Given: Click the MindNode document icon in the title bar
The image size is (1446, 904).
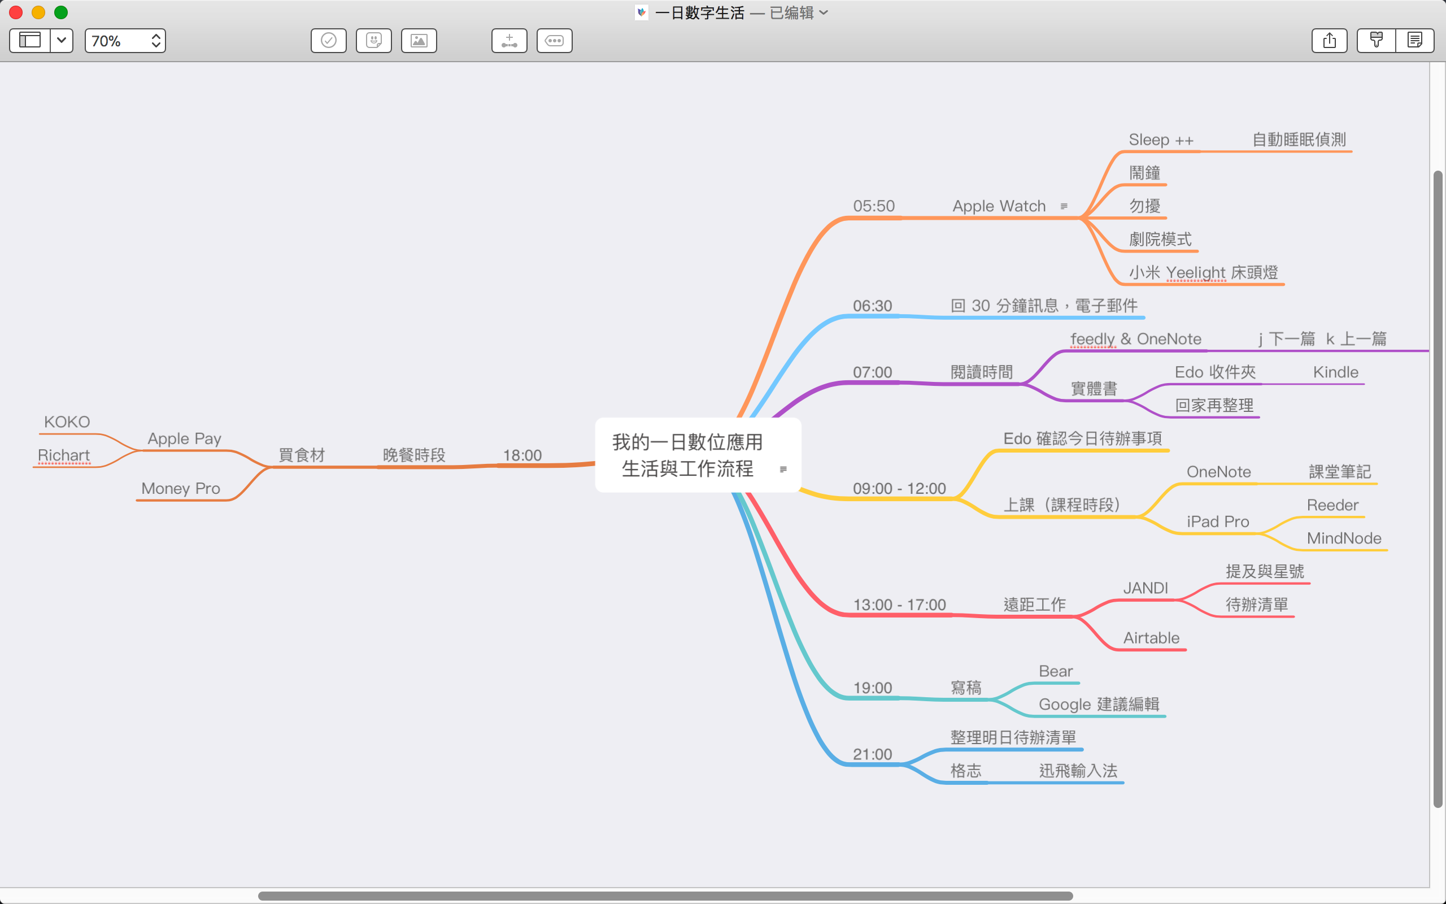Looking at the screenshot, I should click(642, 12).
